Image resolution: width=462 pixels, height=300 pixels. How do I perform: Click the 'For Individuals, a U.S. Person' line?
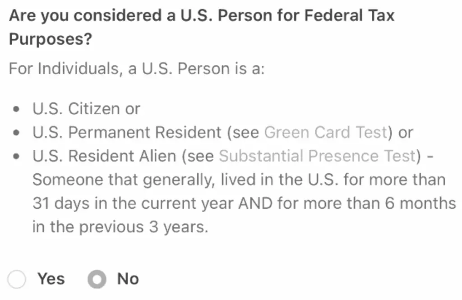(x=137, y=69)
